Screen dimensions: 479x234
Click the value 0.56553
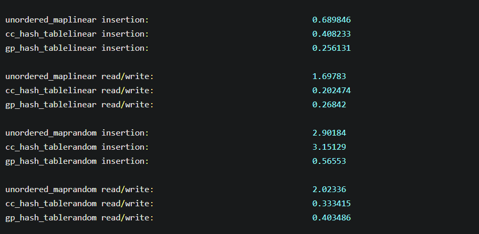click(329, 161)
